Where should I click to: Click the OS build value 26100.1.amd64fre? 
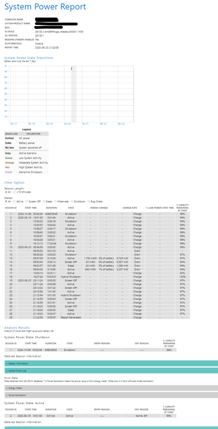[x=59, y=31]
